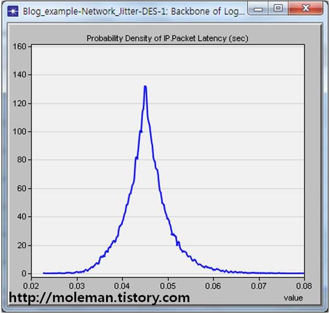
Task: Click the x-axis label 0.04
Action: pos(122,286)
